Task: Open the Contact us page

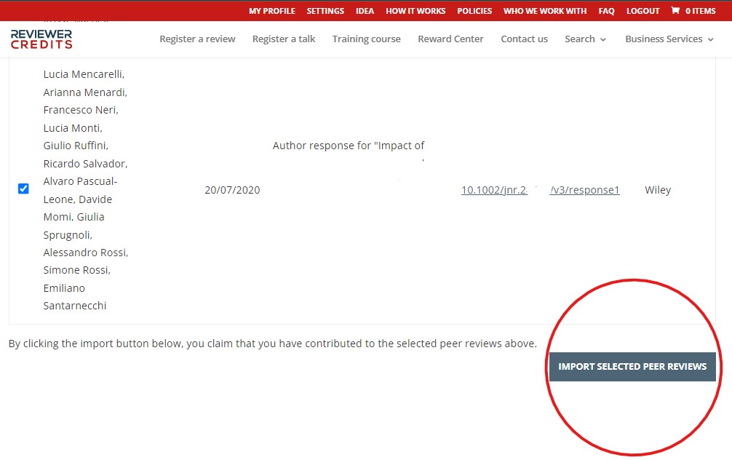Action: (524, 39)
